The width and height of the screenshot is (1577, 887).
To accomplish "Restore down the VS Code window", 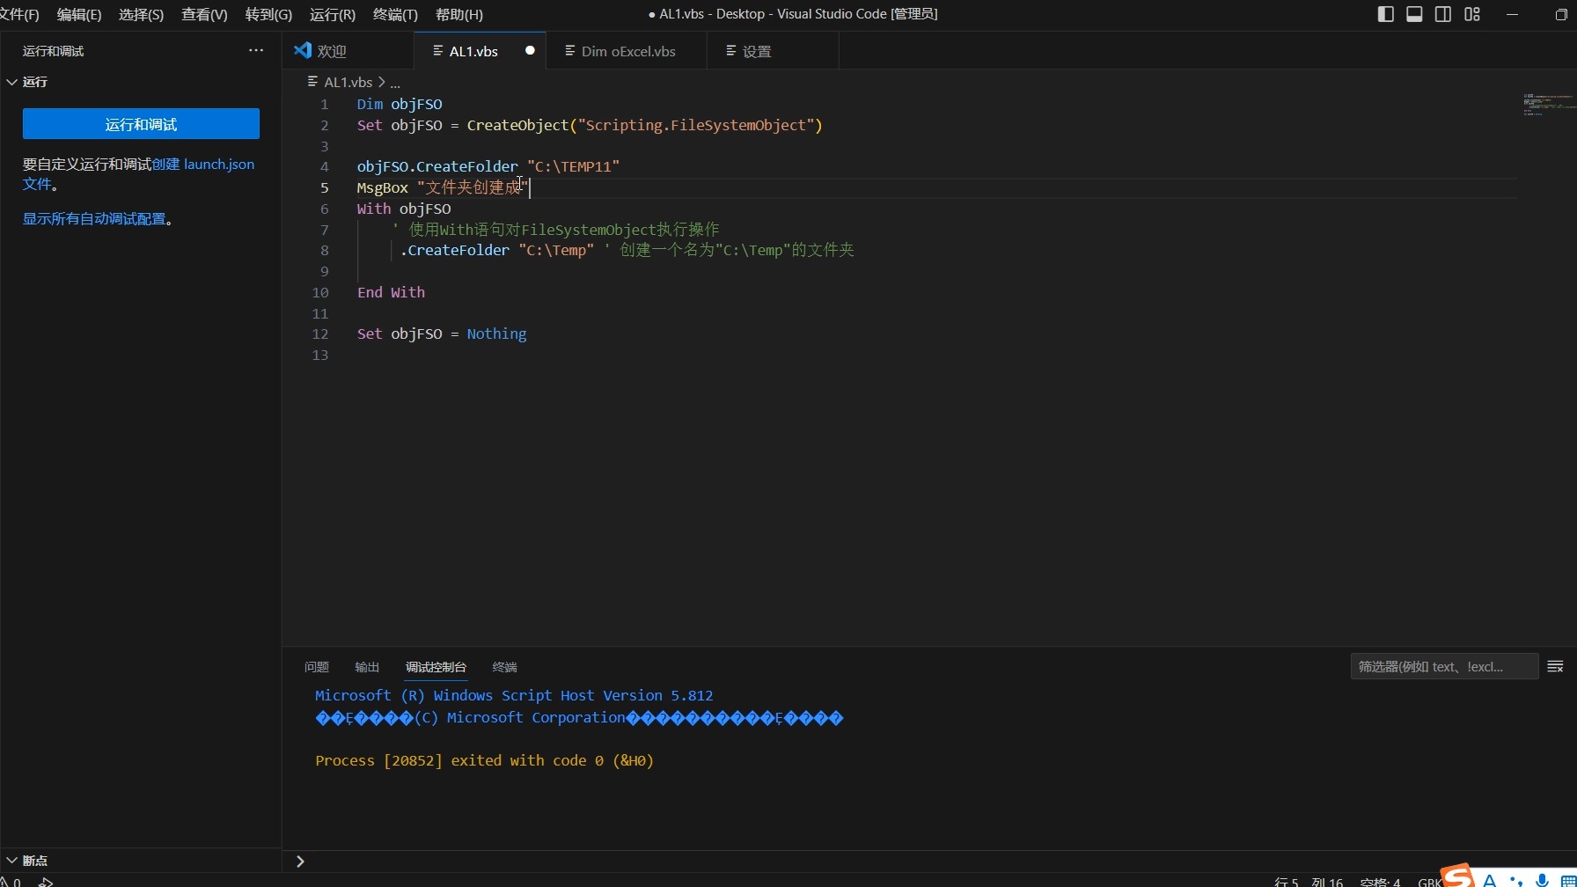I will pyautogui.click(x=1561, y=14).
